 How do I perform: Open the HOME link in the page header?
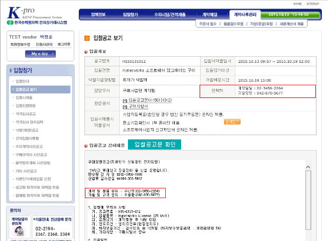(297, 4)
